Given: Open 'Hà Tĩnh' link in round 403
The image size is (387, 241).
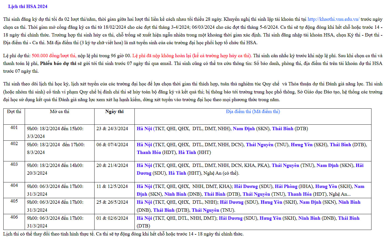Looking at the screenshot, I should pos(177,173).
